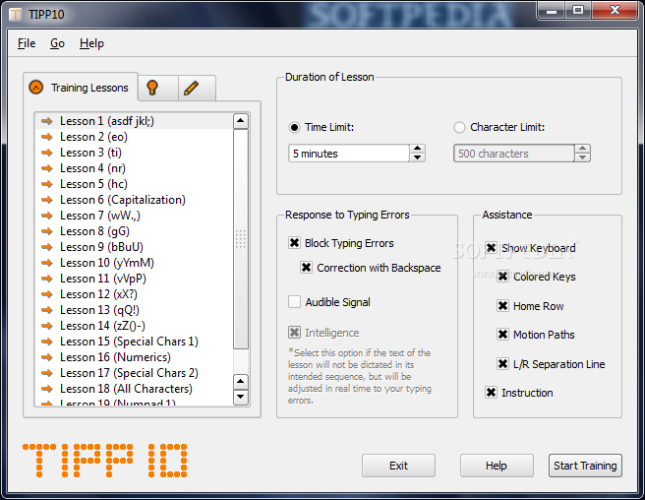The width and height of the screenshot is (645, 500).
Task: Click the 5 minutes input field
Action: click(x=349, y=154)
